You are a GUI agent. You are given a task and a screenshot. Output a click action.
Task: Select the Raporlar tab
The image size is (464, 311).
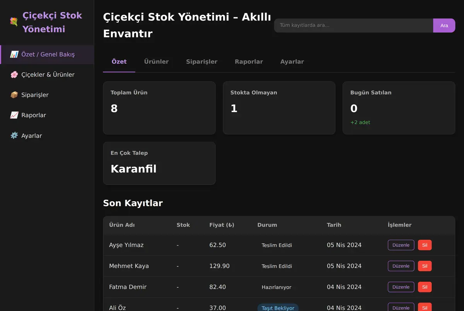249,62
